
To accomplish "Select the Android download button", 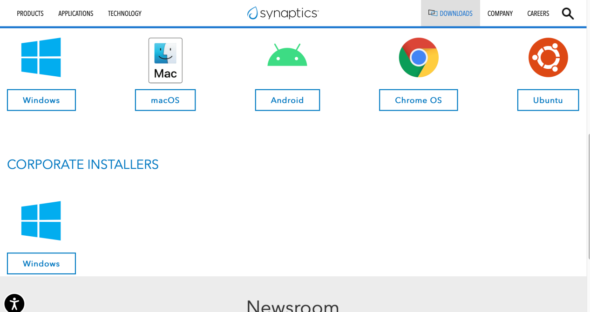I will (287, 100).
